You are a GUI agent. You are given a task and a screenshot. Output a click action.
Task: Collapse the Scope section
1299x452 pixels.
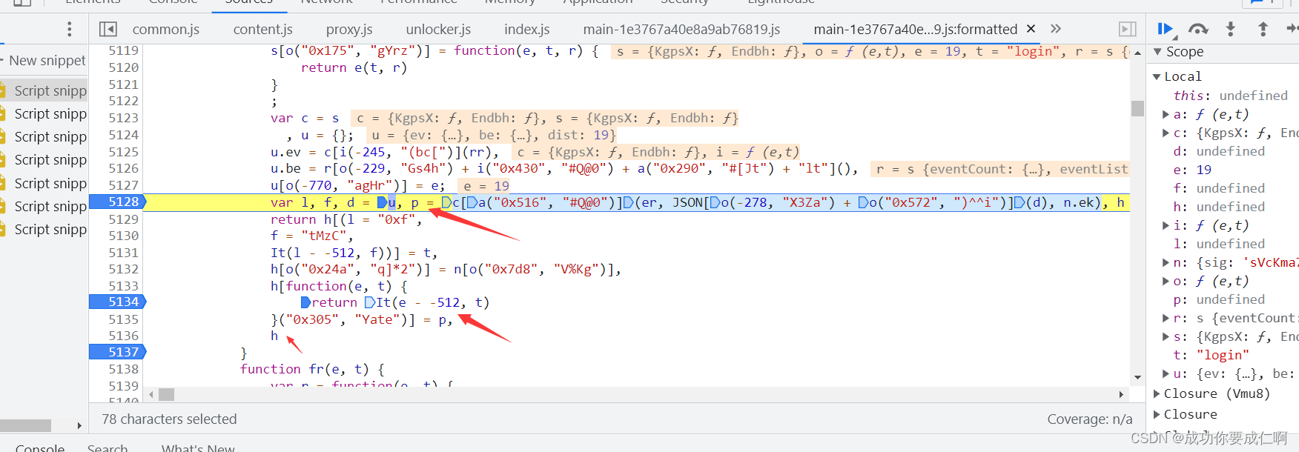tap(1158, 52)
